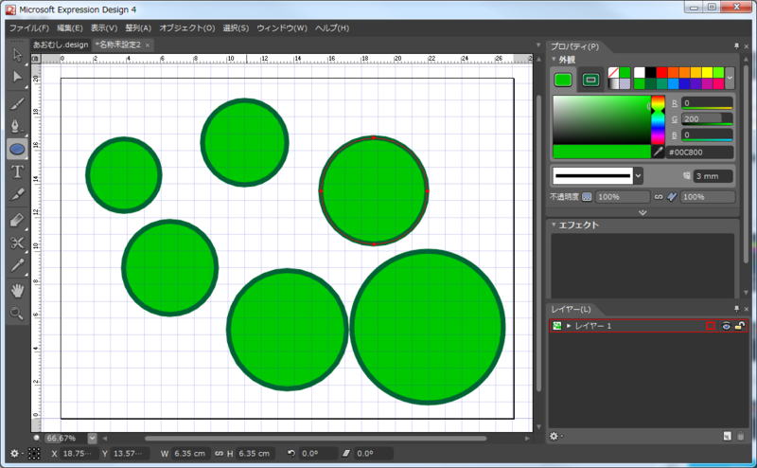Viewport: 757px width, 468px height.
Task: Create a new layer with the page icon
Action: [727, 436]
